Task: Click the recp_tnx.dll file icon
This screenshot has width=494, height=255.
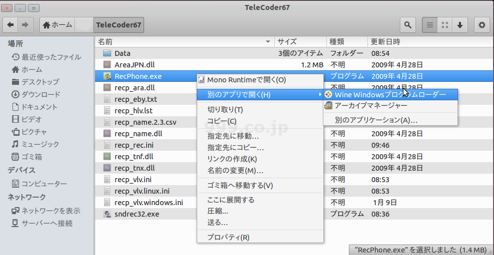Action: point(108,168)
